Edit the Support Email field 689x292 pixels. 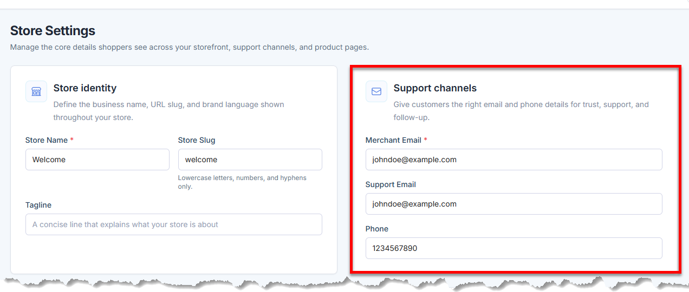point(514,204)
